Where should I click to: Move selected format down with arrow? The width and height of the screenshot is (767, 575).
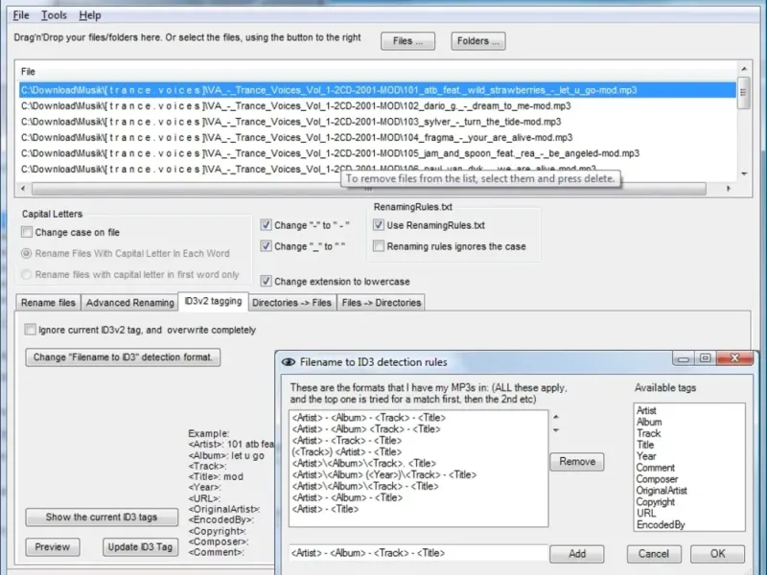click(556, 430)
